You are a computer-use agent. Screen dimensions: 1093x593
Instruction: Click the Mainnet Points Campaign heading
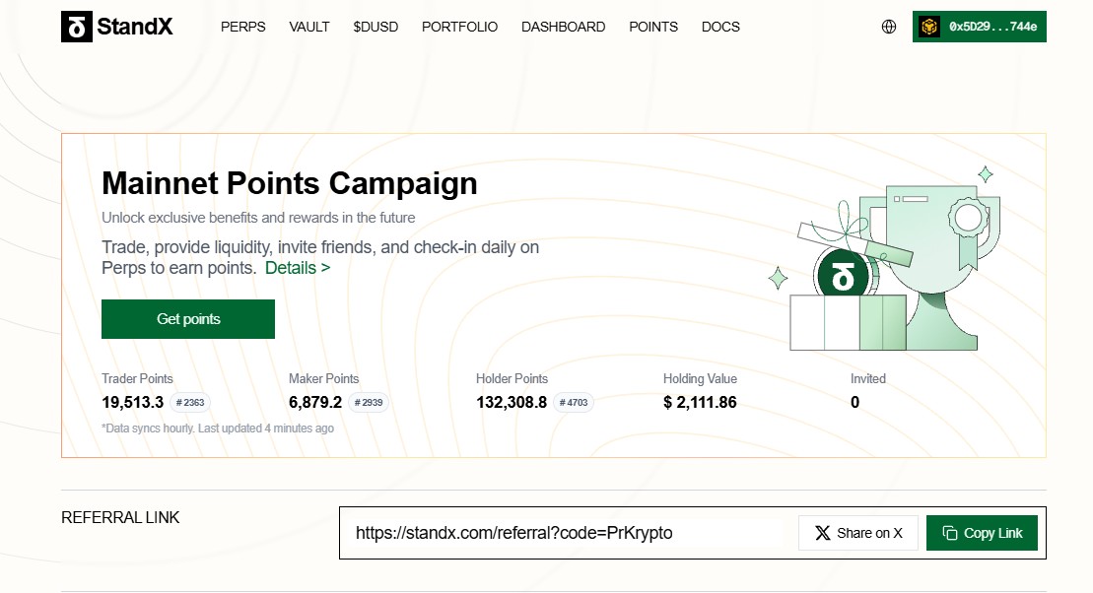pos(290,184)
